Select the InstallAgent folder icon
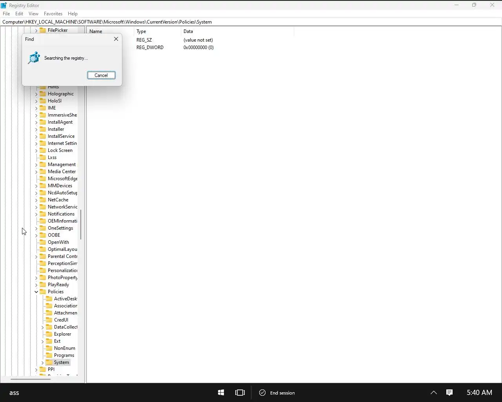 click(x=43, y=122)
